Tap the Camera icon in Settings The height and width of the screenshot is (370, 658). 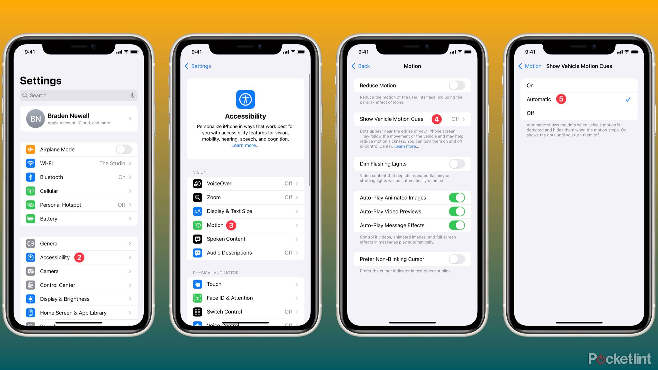point(30,270)
